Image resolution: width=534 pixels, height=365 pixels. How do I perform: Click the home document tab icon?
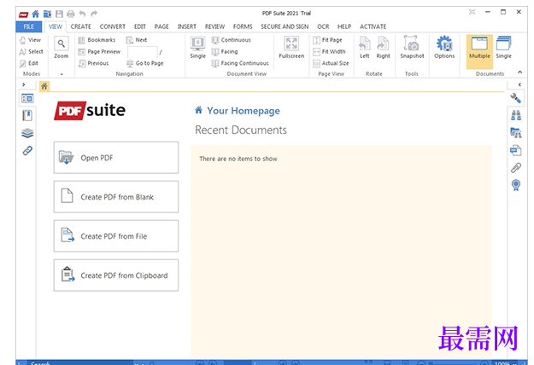[x=44, y=86]
